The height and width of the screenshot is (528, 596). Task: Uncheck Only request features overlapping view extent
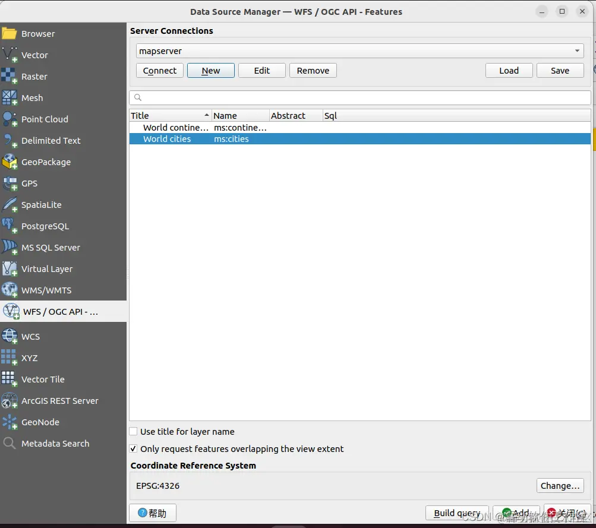point(133,448)
